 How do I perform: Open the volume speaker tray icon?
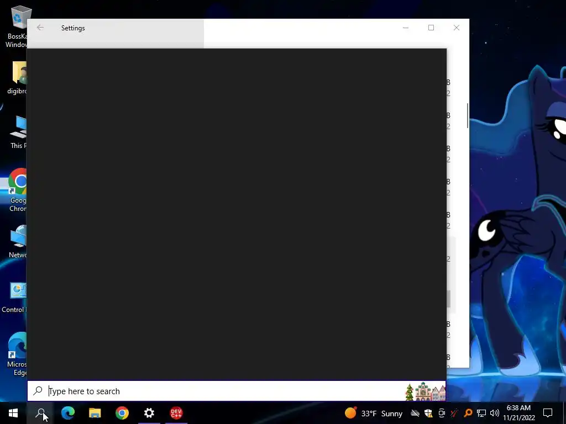coord(495,413)
